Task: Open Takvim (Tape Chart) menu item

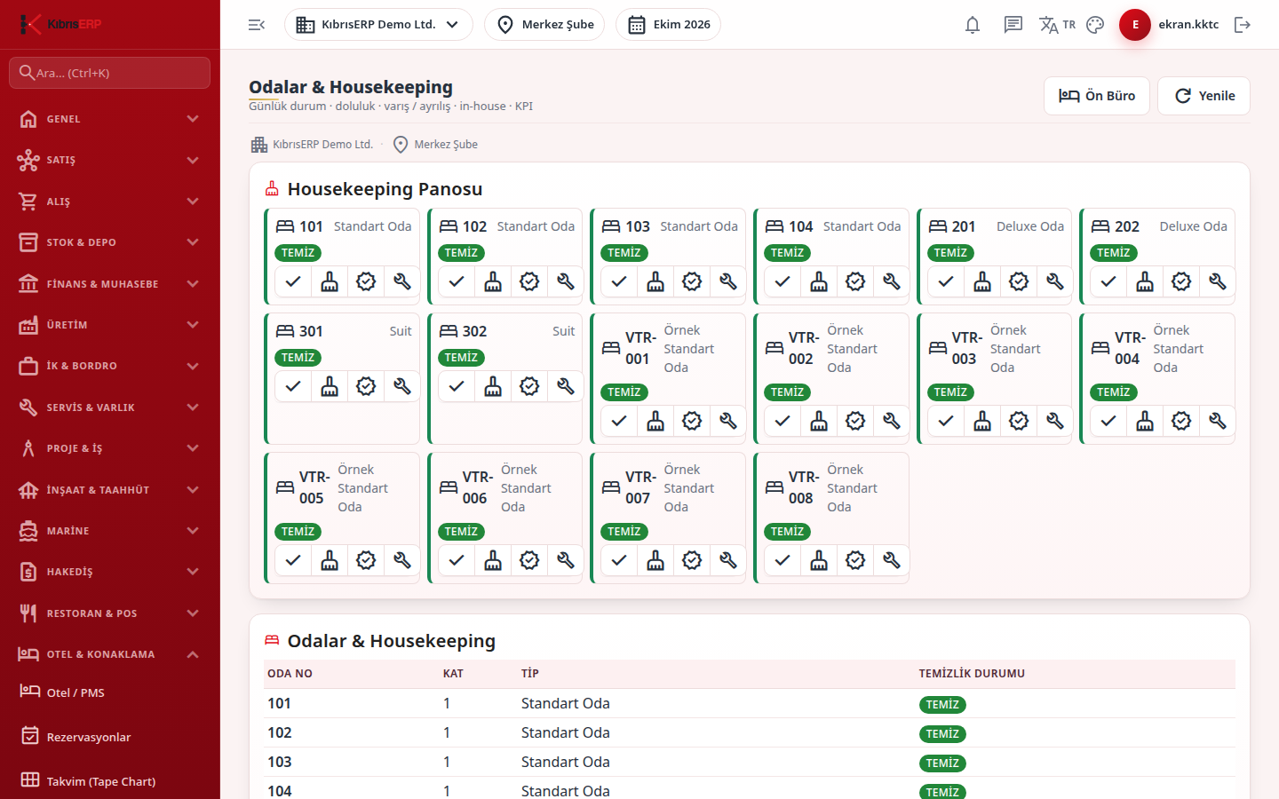Action: [110, 781]
